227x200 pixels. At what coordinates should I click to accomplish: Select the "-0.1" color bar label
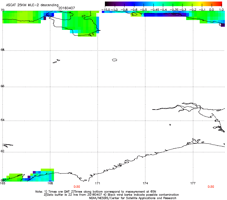tap(202, 10)
